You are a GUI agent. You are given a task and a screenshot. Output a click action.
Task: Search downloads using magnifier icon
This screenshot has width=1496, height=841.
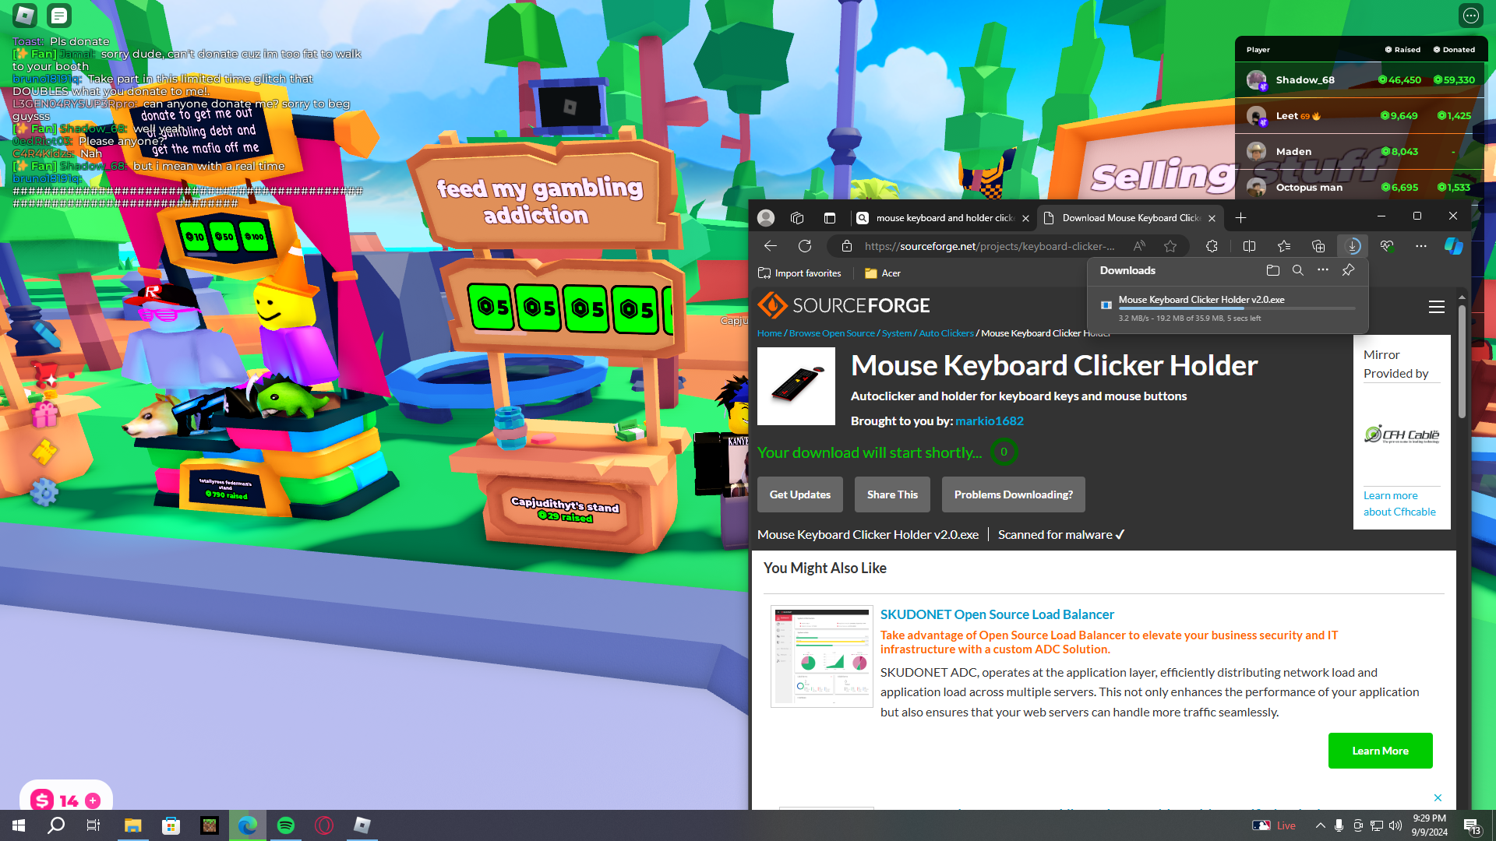[x=1297, y=270]
